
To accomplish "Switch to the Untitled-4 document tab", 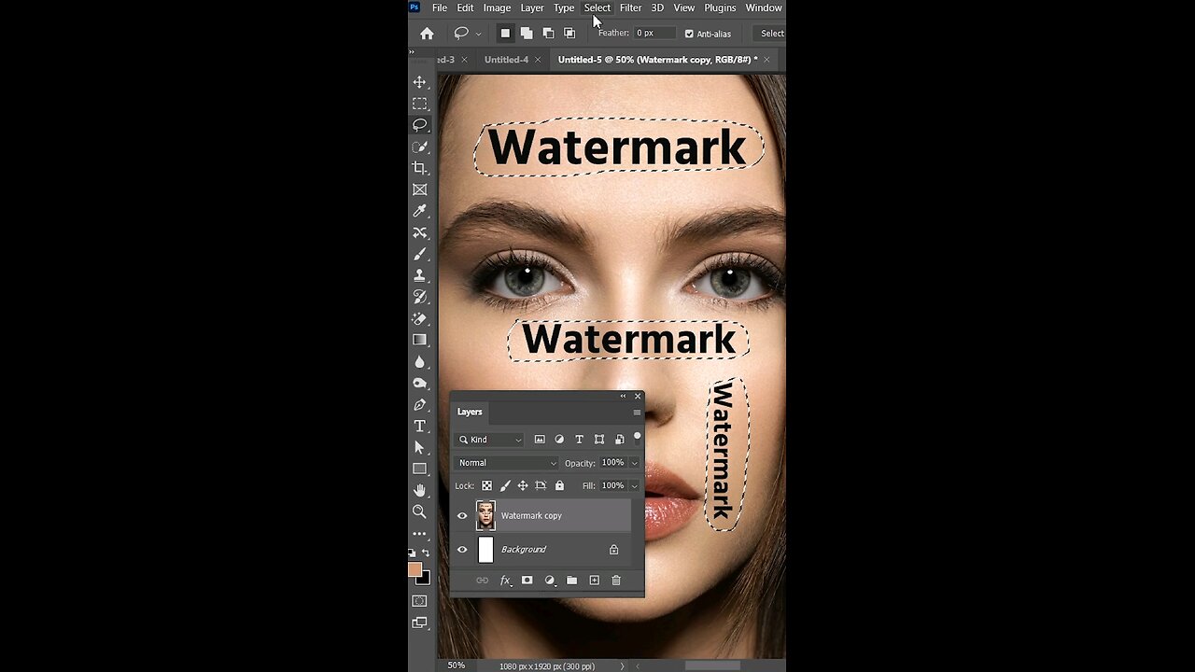I will [506, 60].
